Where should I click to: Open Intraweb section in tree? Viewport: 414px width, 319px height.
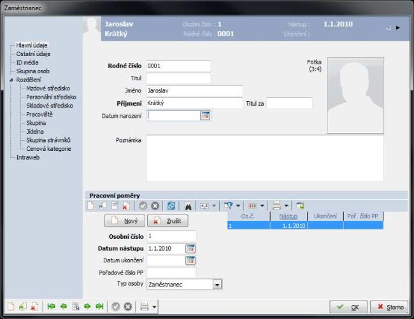[x=28, y=157]
